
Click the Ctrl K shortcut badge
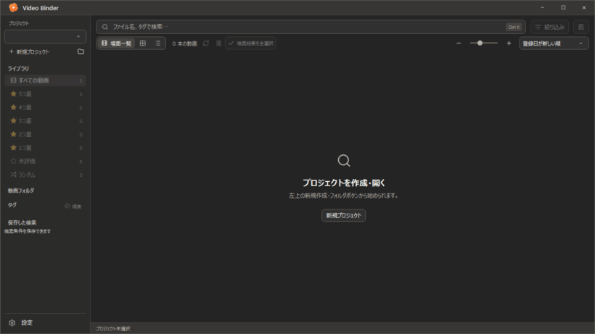coord(514,27)
